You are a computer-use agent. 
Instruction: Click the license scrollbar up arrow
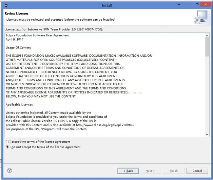(207, 35)
